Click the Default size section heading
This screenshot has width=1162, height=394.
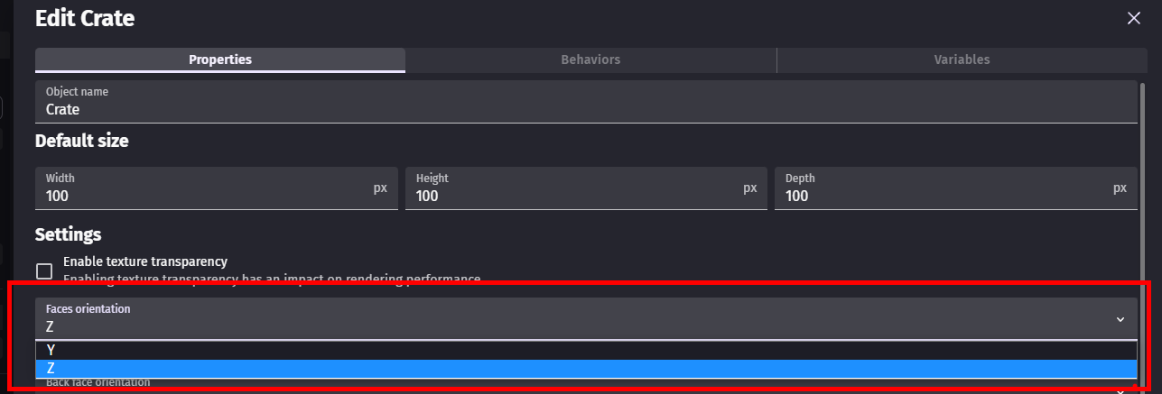point(81,141)
